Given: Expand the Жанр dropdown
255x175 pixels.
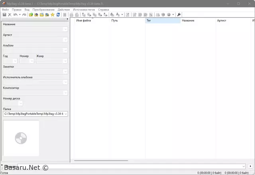Looking at the screenshot, I should [x=65, y=61].
